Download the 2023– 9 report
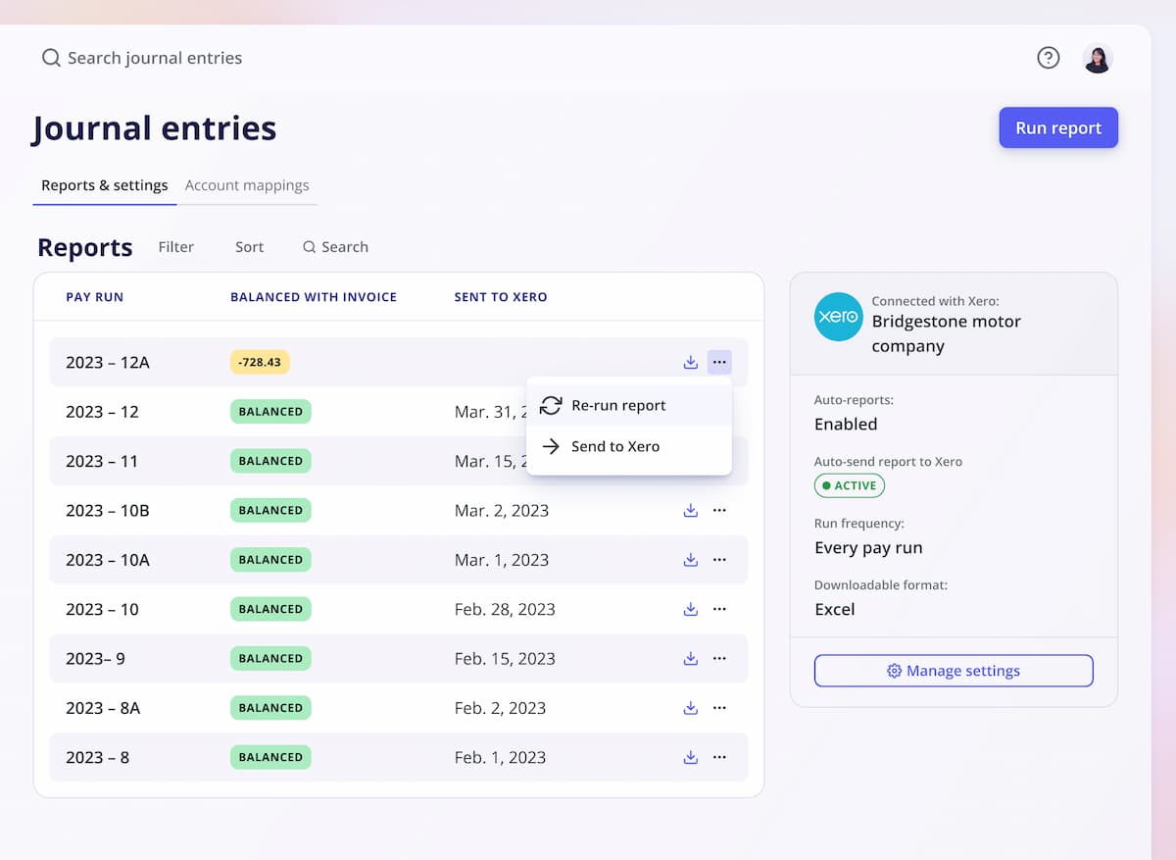1176x860 pixels. (691, 658)
